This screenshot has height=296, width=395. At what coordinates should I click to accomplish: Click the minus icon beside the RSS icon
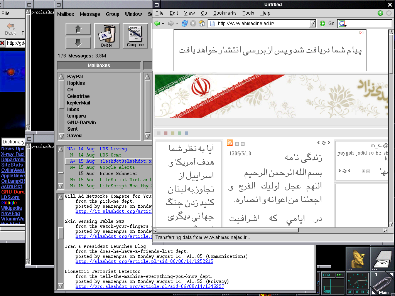[243, 144]
